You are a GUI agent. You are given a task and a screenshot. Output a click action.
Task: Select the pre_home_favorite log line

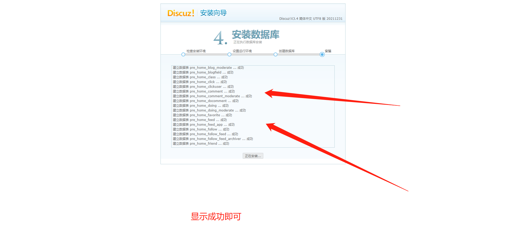(x=202, y=115)
